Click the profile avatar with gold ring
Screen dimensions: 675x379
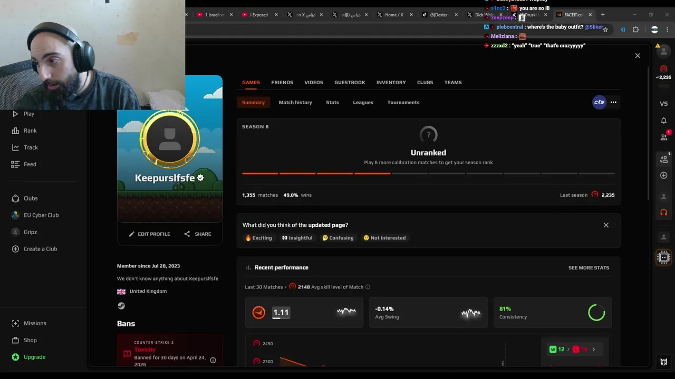pyautogui.click(x=169, y=139)
